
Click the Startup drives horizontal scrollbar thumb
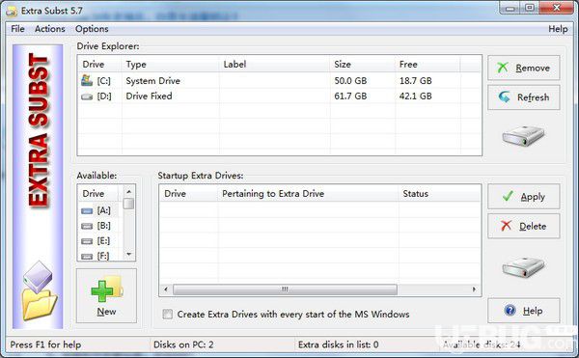(285, 289)
